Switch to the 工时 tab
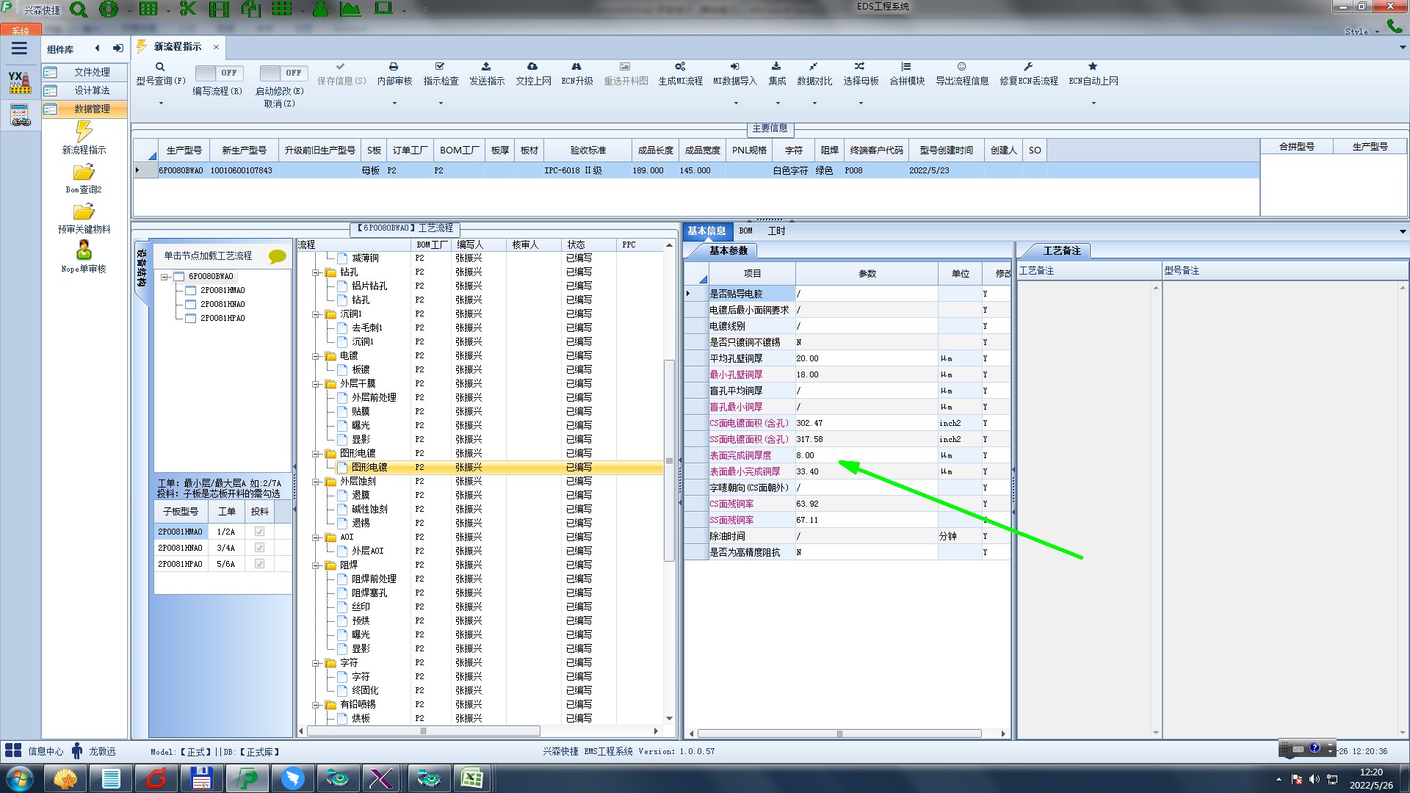The height and width of the screenshot is (793, 1410). pos(776,231)
